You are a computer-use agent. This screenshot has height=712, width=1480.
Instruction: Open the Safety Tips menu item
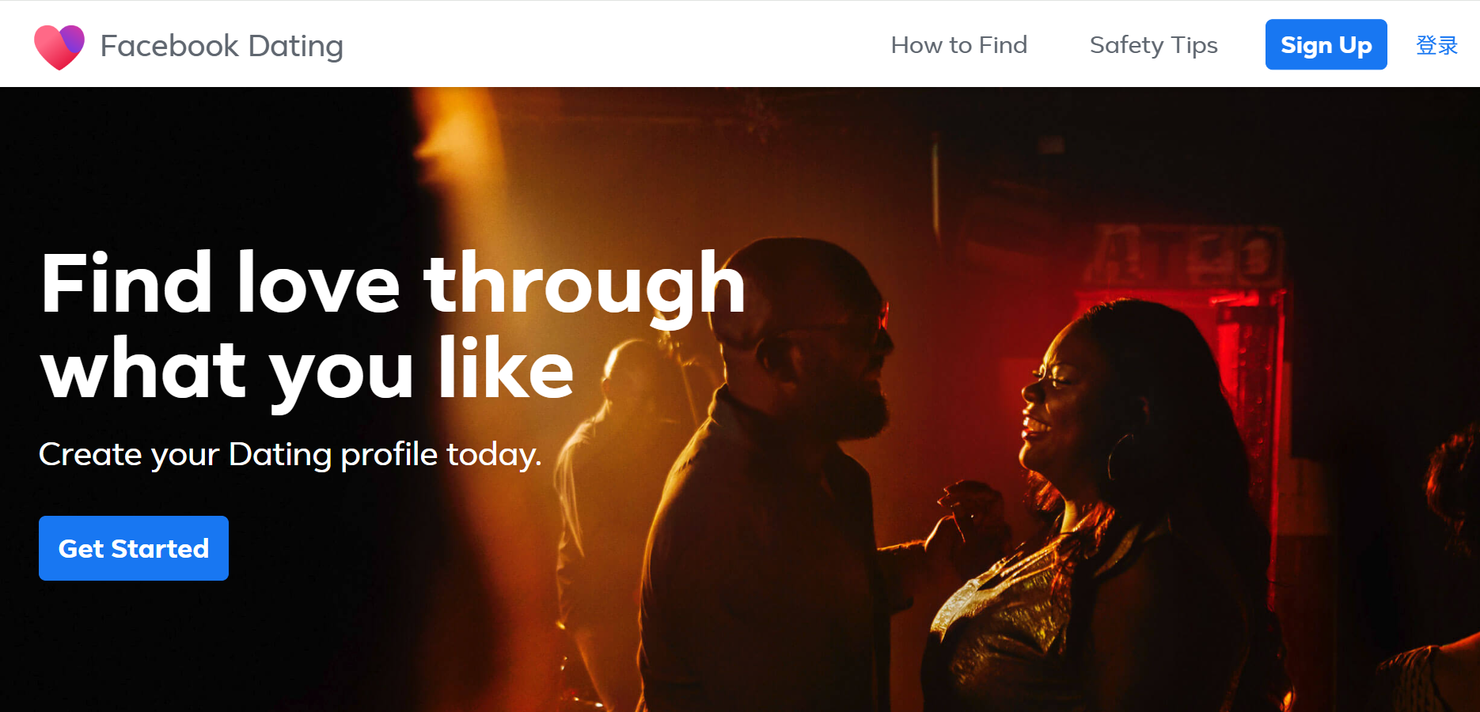click(x=1153, y=45)
